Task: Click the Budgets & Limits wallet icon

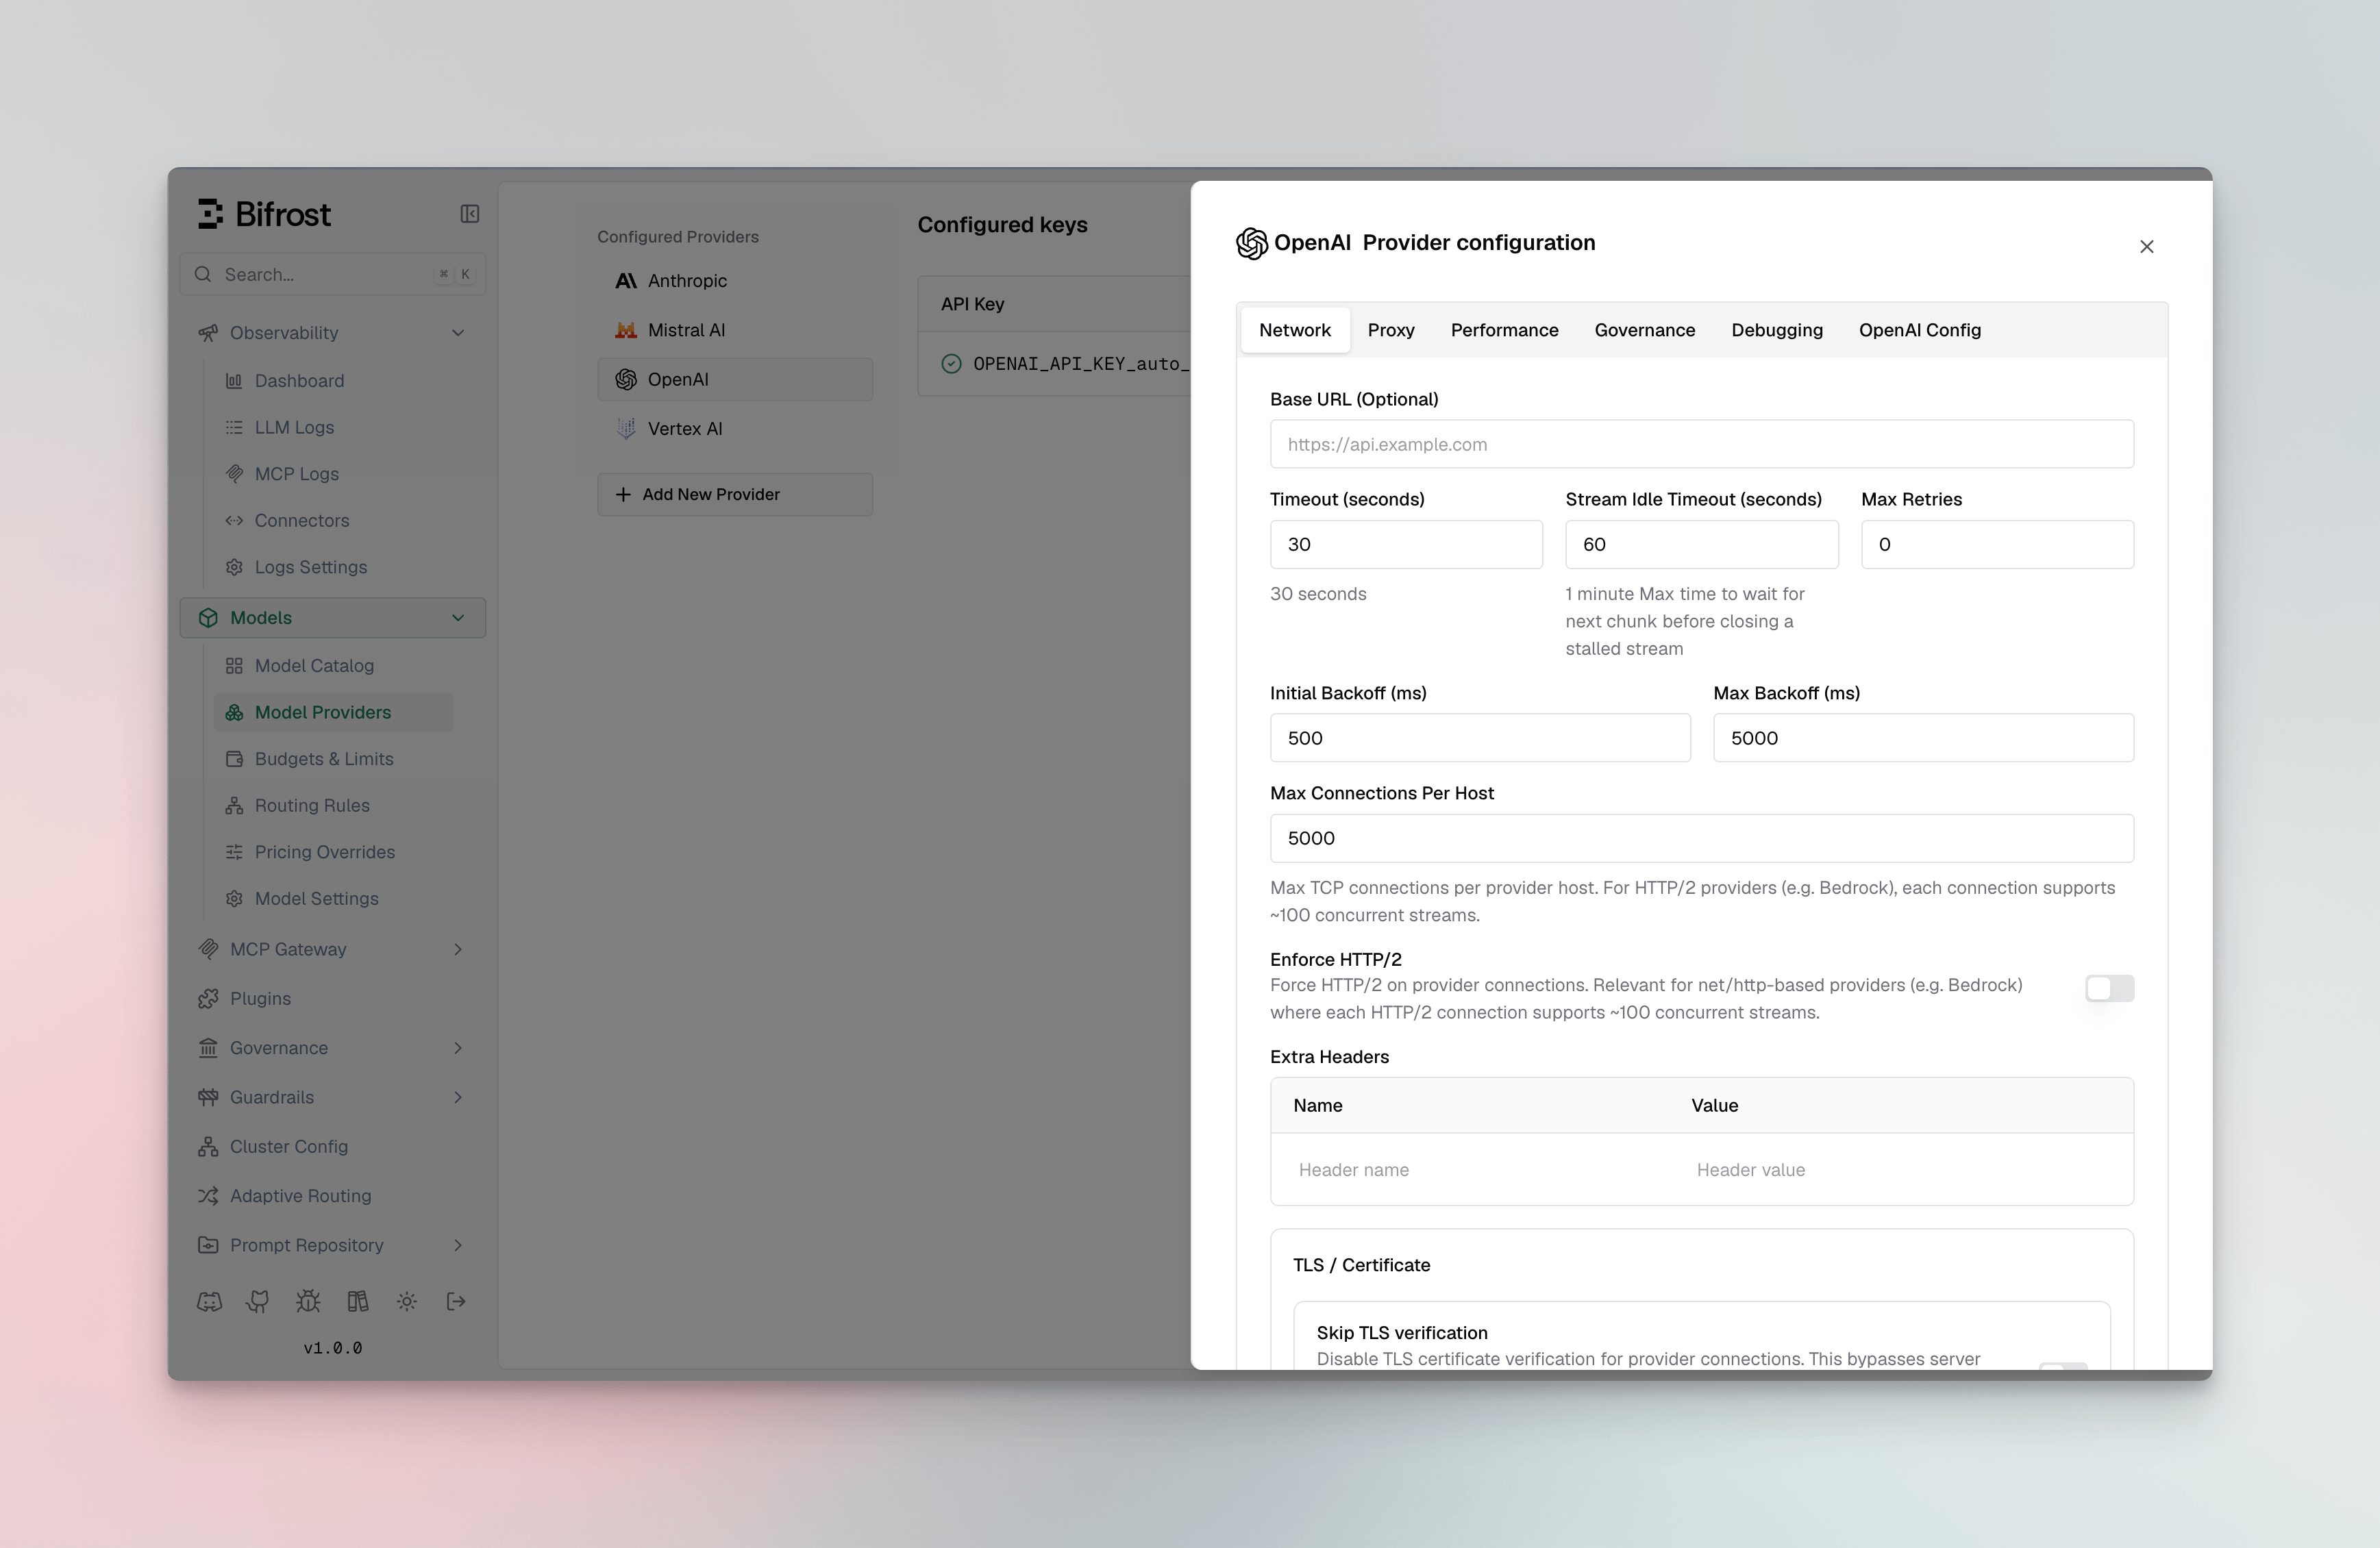Action: click(234, 759)
